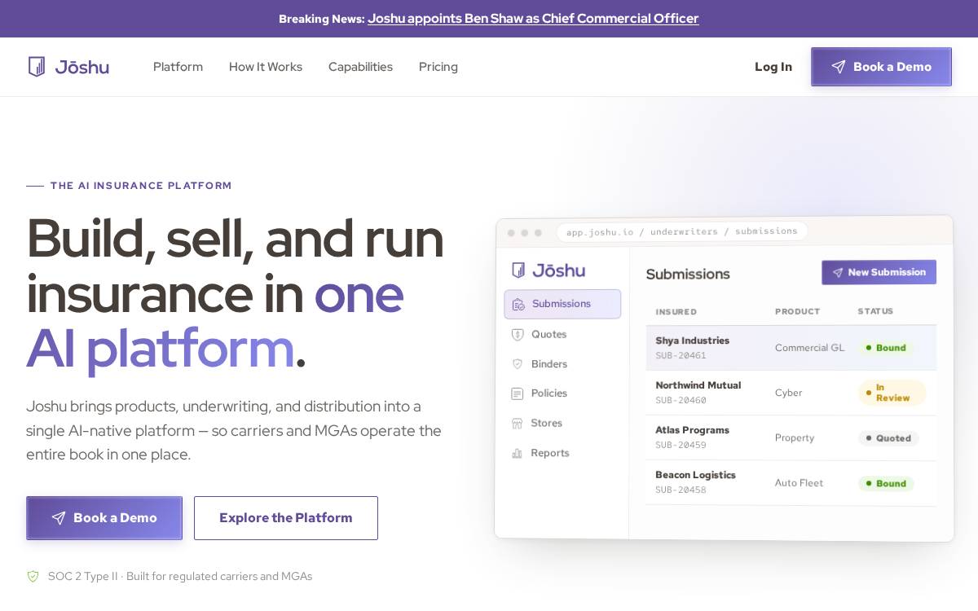Open the Ben Shaw announcement link
The height and width of the screenshot is (611, 978).
click(533, 18)
